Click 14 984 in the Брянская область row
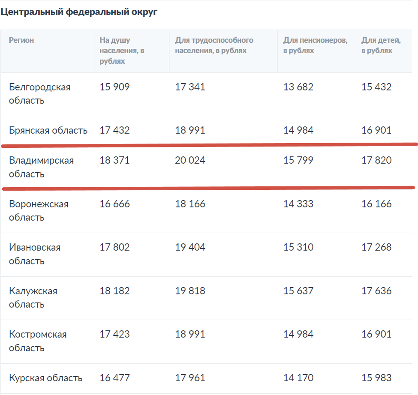Screen dimensions: 418x395 (298, 130)
